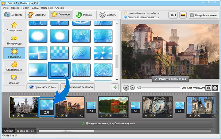221x139 pixels.
Task: Open fullscreen preview mode
Action: (x=215, y=88)
